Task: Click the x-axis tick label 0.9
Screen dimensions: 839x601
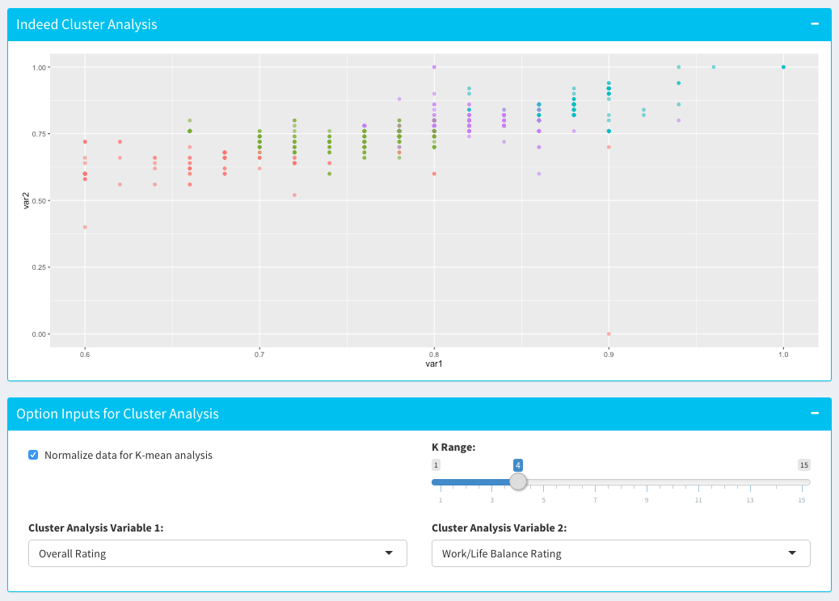Action: (609, 355)
